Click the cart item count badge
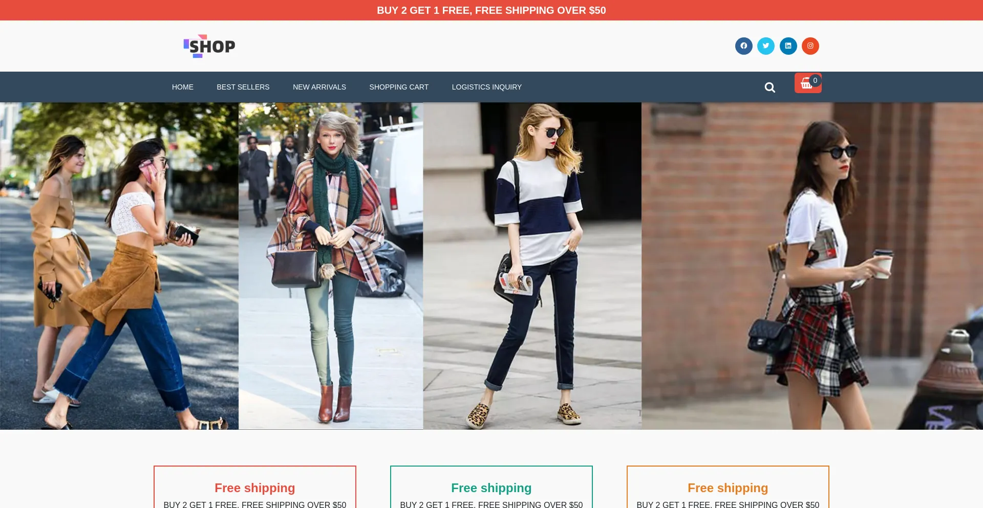 coord(815,80)
